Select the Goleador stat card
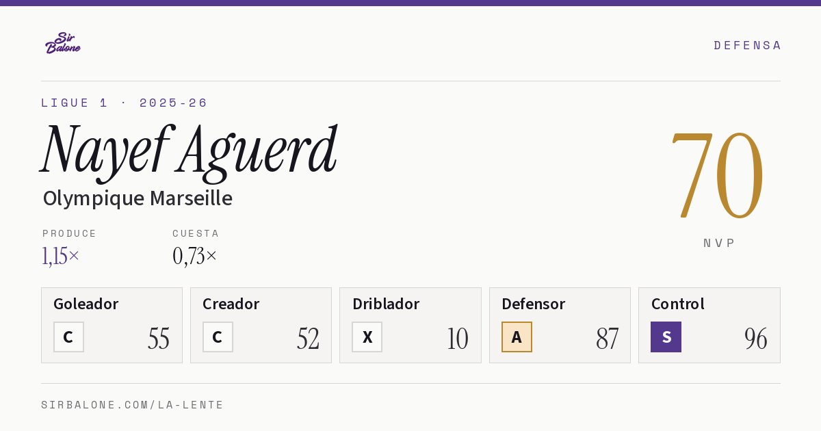Image resolution: width=821 pixels, height=431 pixels. 112,325
